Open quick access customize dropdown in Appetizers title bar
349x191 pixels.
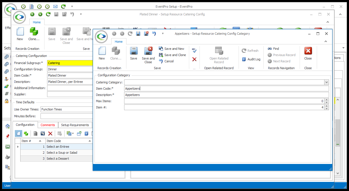click(163, 34)
